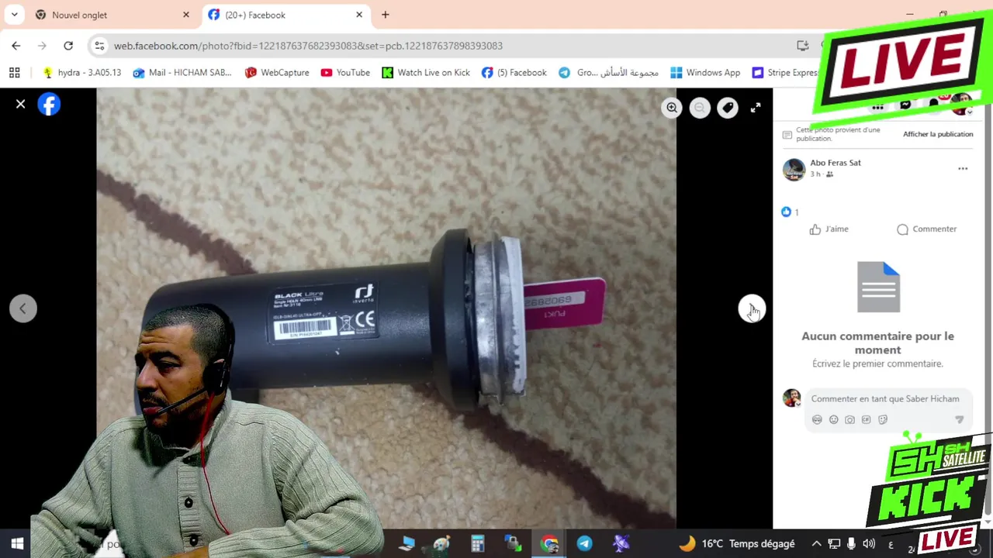Open Telegram from the taskbar
The height and width of the screenshot is (558, 993).
coord(584,543)
